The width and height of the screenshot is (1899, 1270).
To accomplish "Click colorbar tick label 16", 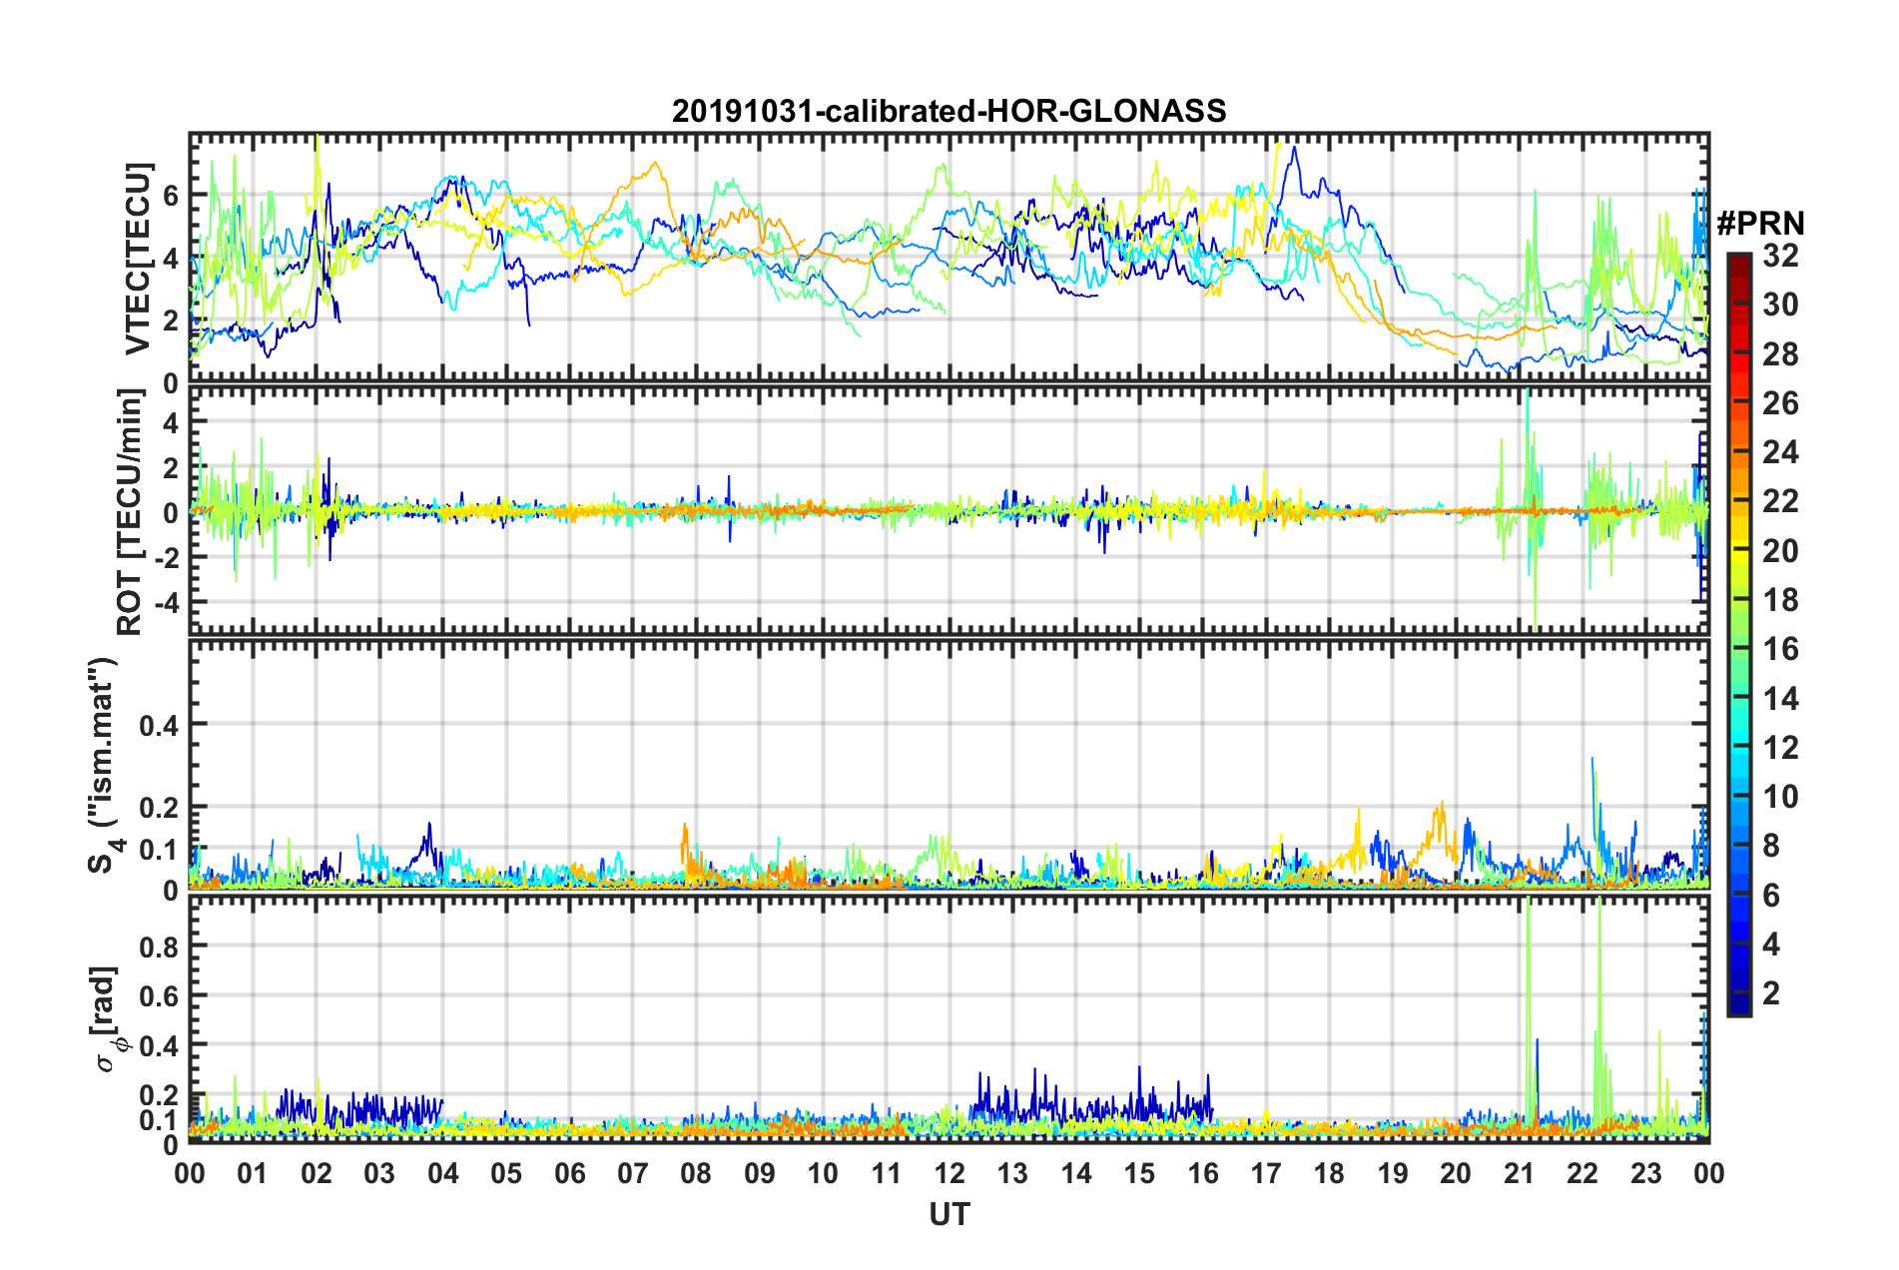I will (x=1780, y=649).
